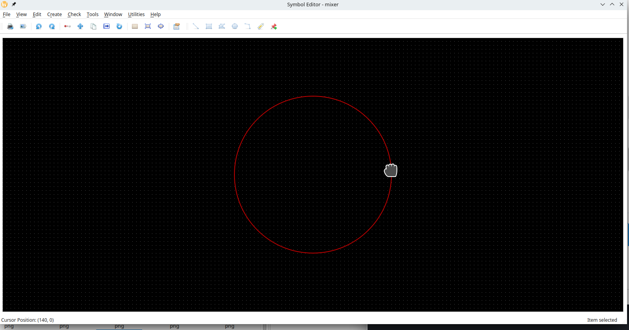The image size is (629, 330).
Task: Open the Utilities menu
Action: (x=136, y=14)
